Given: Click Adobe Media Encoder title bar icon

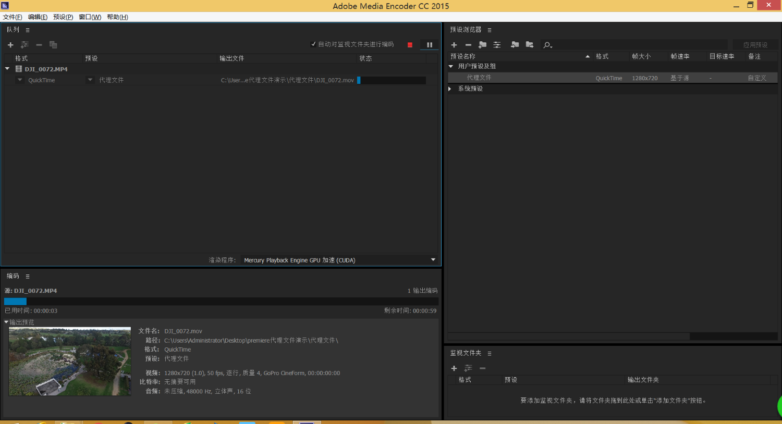Looking at the screenshot, I should (x=5, y=6).
